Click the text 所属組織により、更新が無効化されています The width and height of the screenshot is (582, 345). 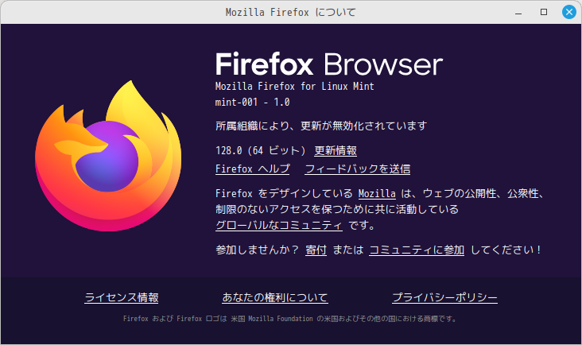pos(321,126)
